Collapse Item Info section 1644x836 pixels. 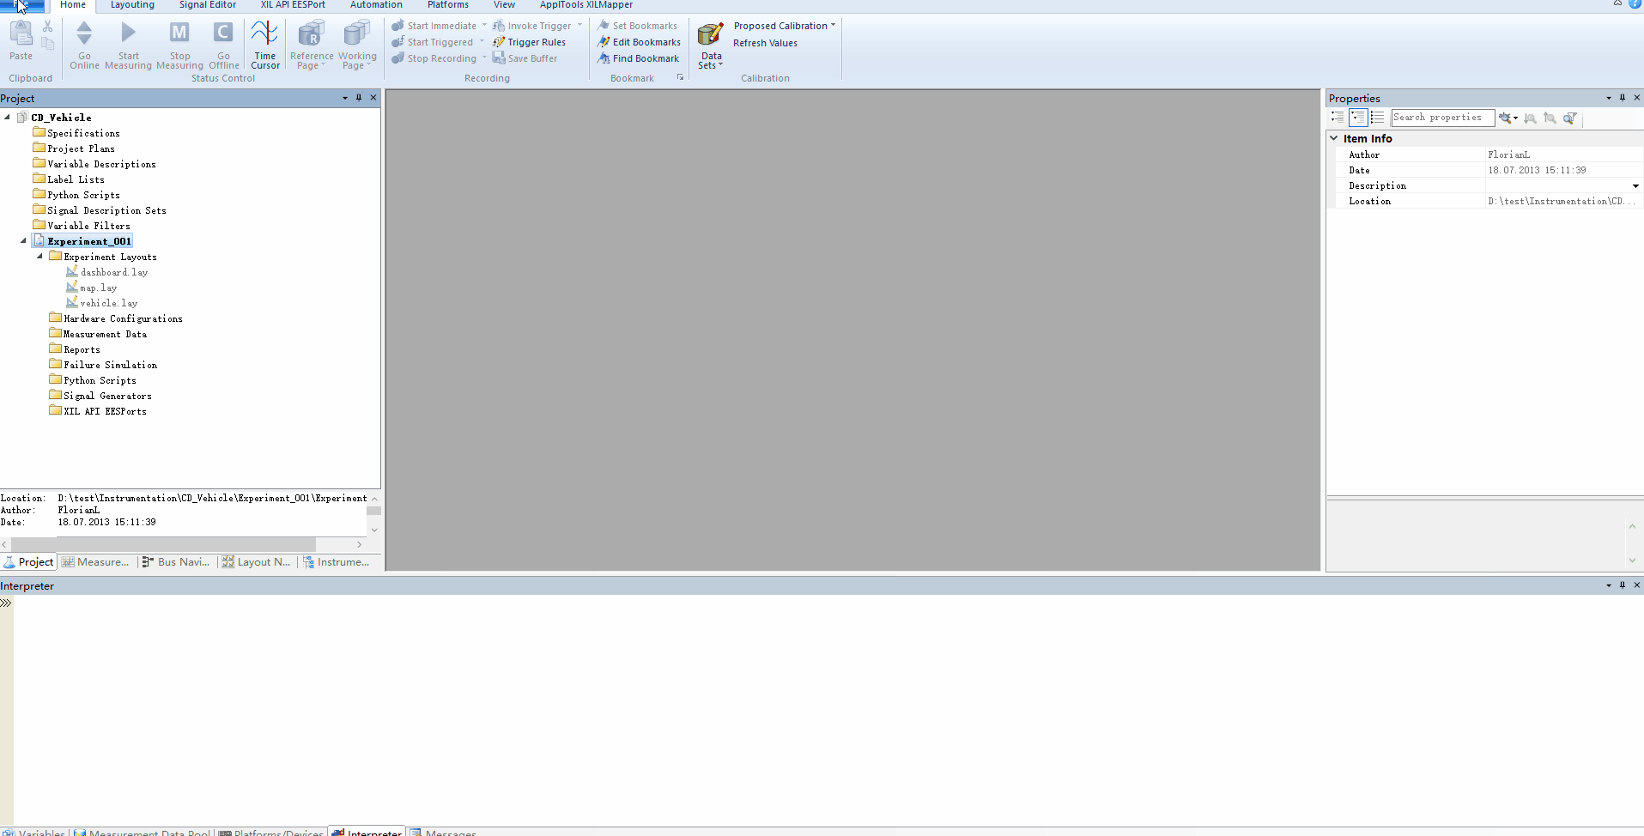pyautogui.click(x=1334, y=138)
